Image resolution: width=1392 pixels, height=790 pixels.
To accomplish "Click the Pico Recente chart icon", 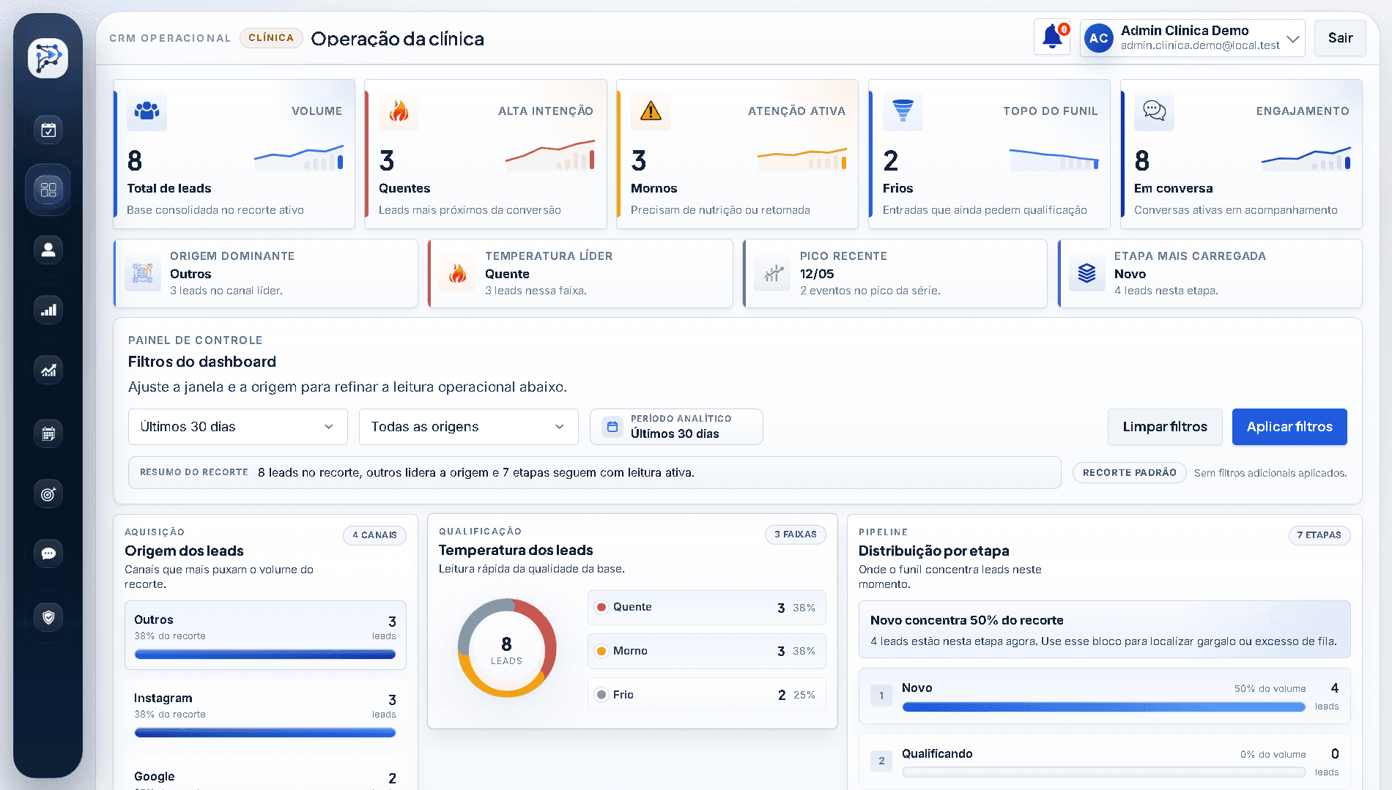I will pyautogui.click(x=772, y=274).
